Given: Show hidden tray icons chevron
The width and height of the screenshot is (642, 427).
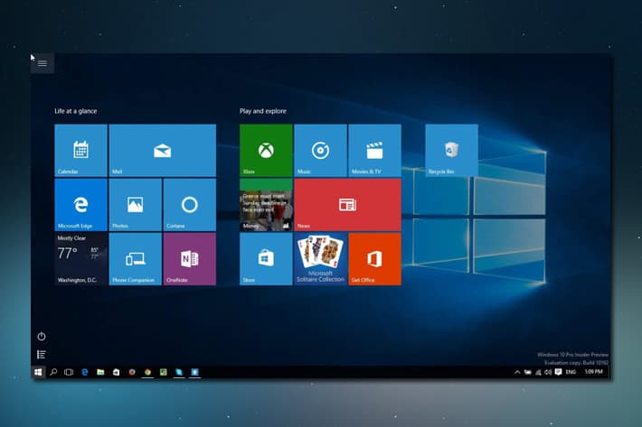Looking at the screenshot, I should click(x=517, y=372).
